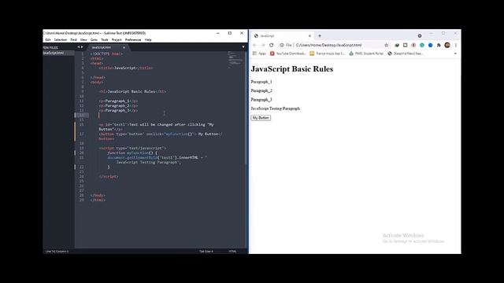Bookmark this page with the star icon
504x283 pixels.
pos(387,46)
